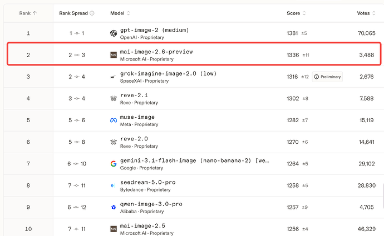Select the 2,676 votes value
The image size is (384, 236).
coord(367,77)
